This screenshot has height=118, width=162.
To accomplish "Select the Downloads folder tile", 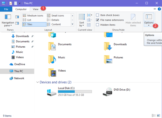I will click(x=115, y=46).
